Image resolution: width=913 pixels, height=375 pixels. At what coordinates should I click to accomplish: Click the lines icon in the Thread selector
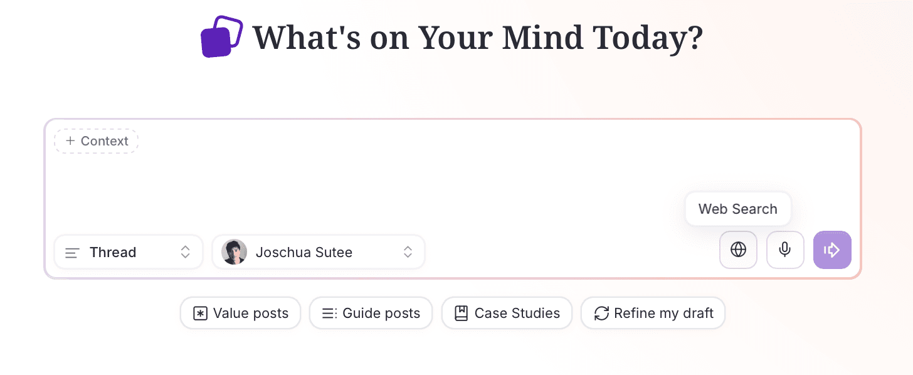(71, 252)
